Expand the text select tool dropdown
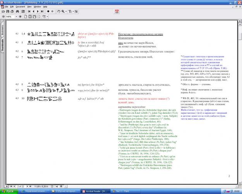Viewport: 242px width, 194px height. click(73, 12)
